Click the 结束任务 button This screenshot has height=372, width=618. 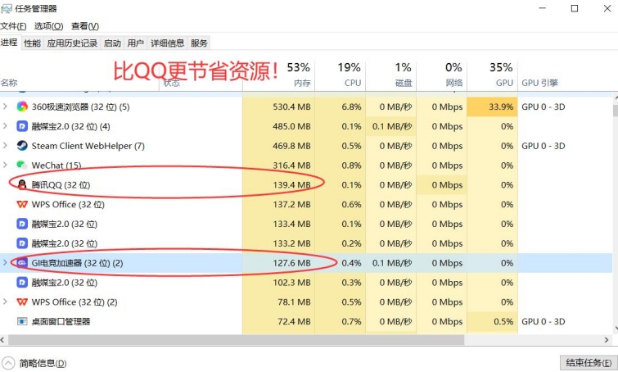[x=589, y=362]
